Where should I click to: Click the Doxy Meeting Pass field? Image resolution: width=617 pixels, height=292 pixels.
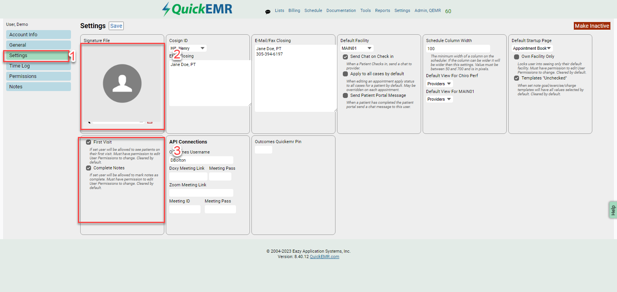220,176
